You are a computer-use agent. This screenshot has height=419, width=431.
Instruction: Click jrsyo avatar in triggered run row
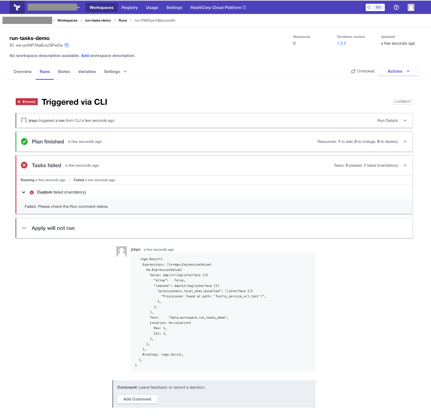[24, 120]
